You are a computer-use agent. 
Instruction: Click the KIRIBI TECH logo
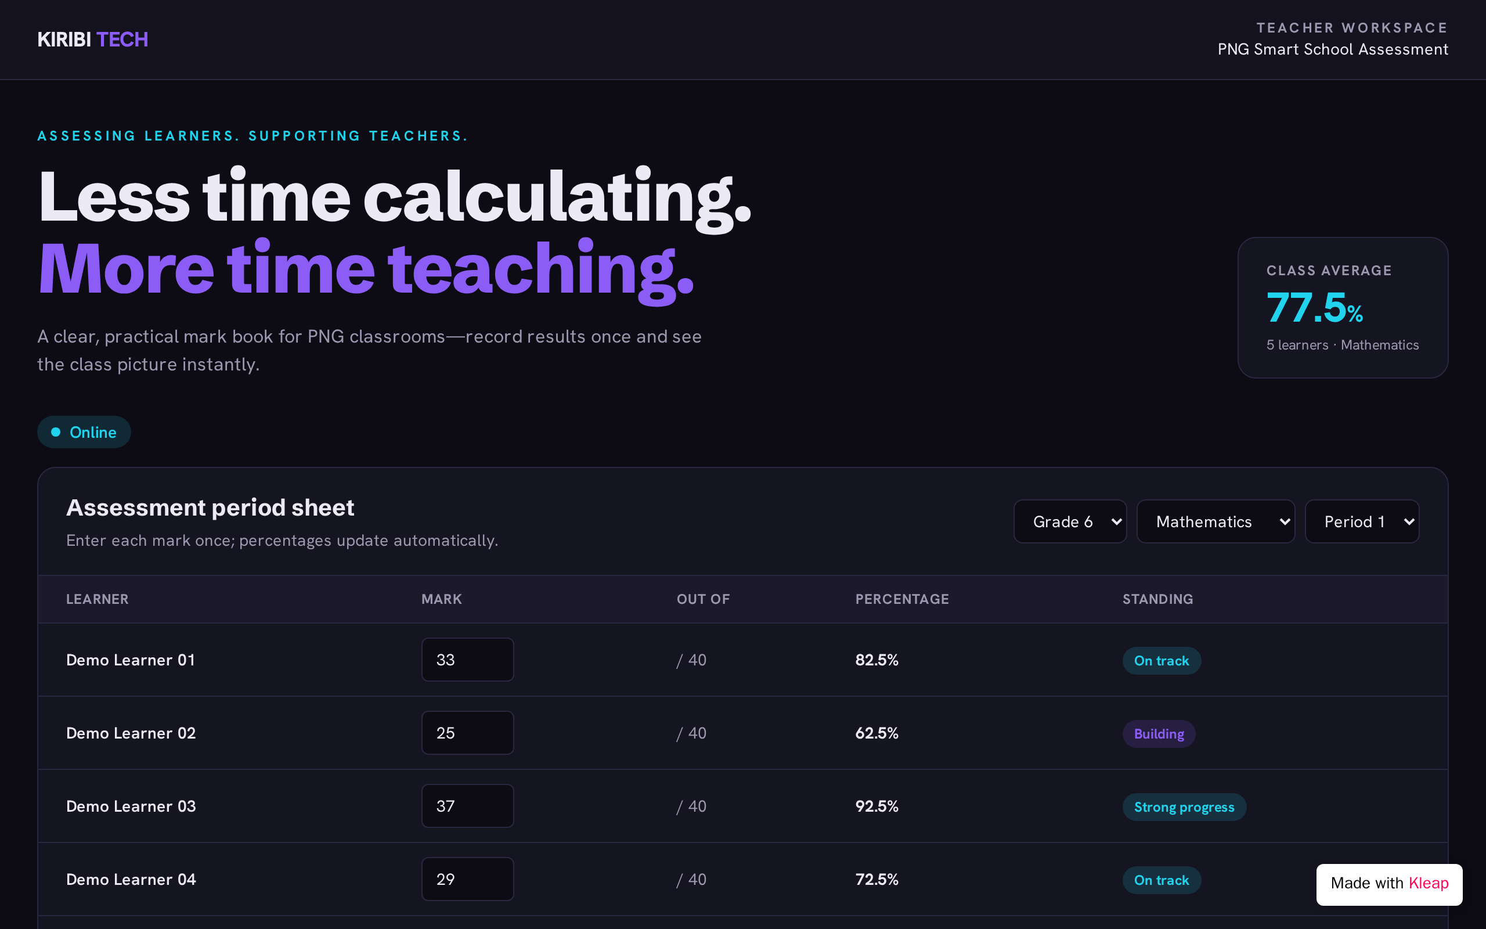pyautogui.click(x=93, y=39)
